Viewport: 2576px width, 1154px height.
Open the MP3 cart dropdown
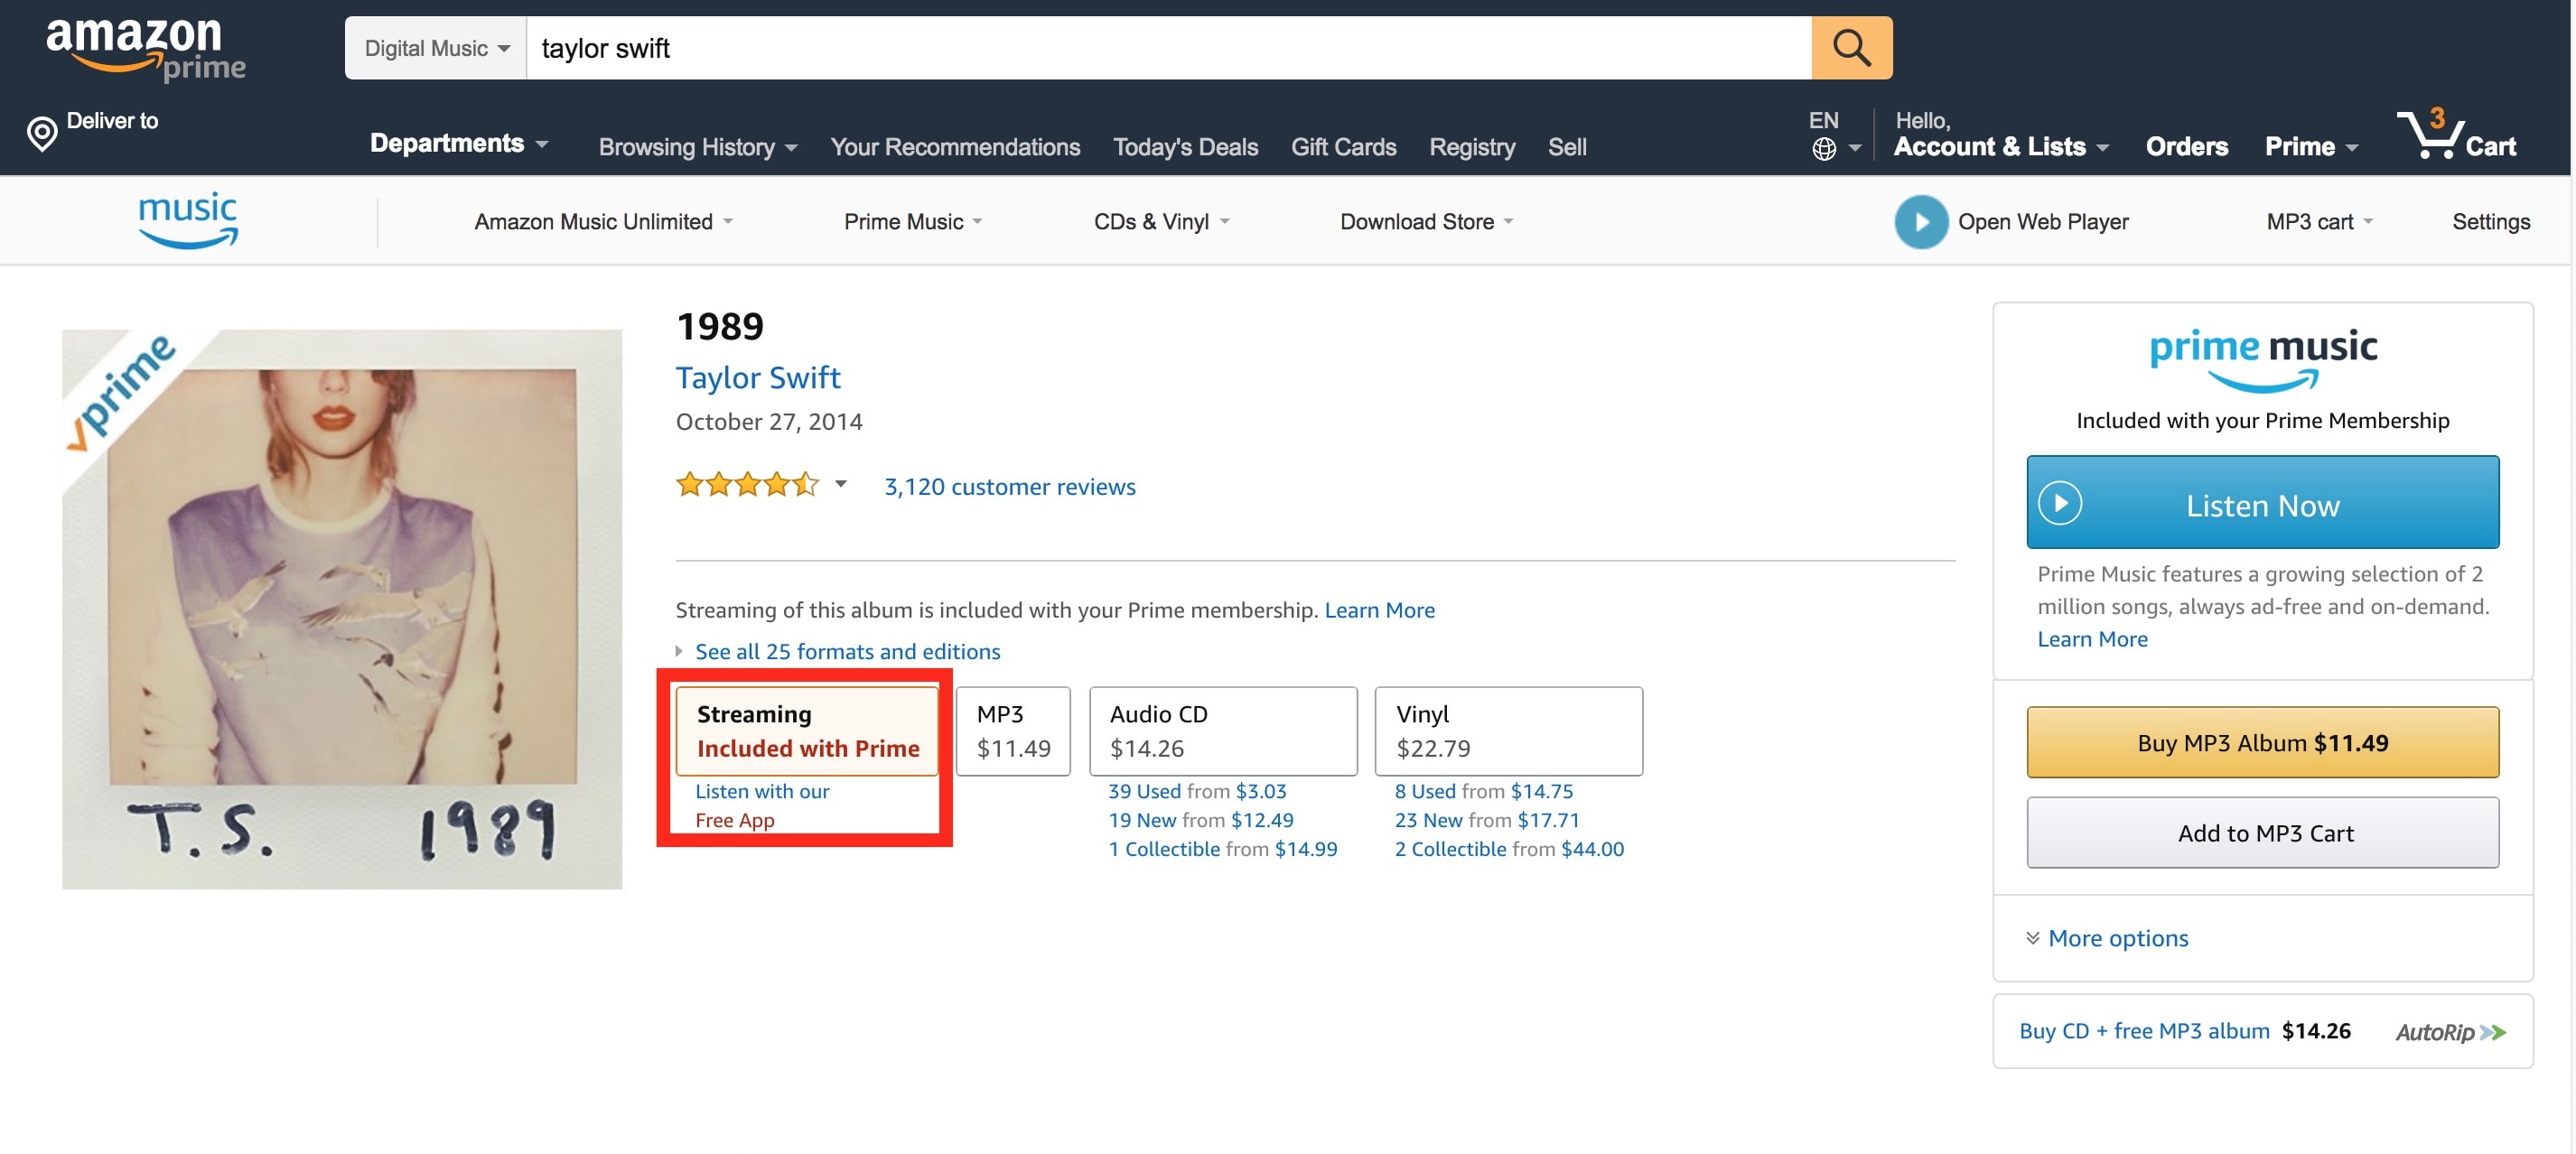pos(2319,222)
